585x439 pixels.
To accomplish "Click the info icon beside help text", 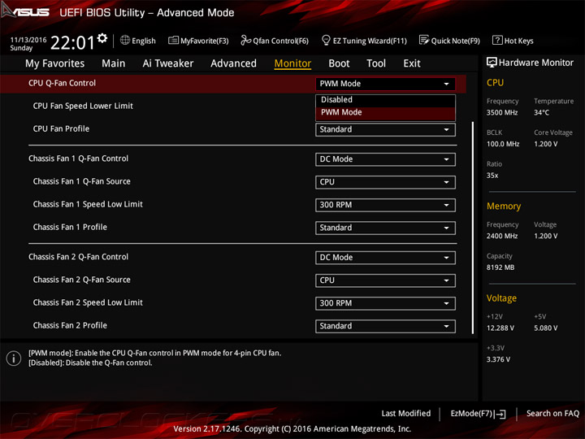I will point(14,359).
